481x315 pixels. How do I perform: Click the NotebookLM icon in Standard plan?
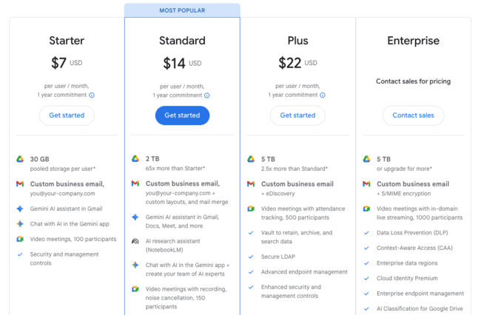click(135, 241)
